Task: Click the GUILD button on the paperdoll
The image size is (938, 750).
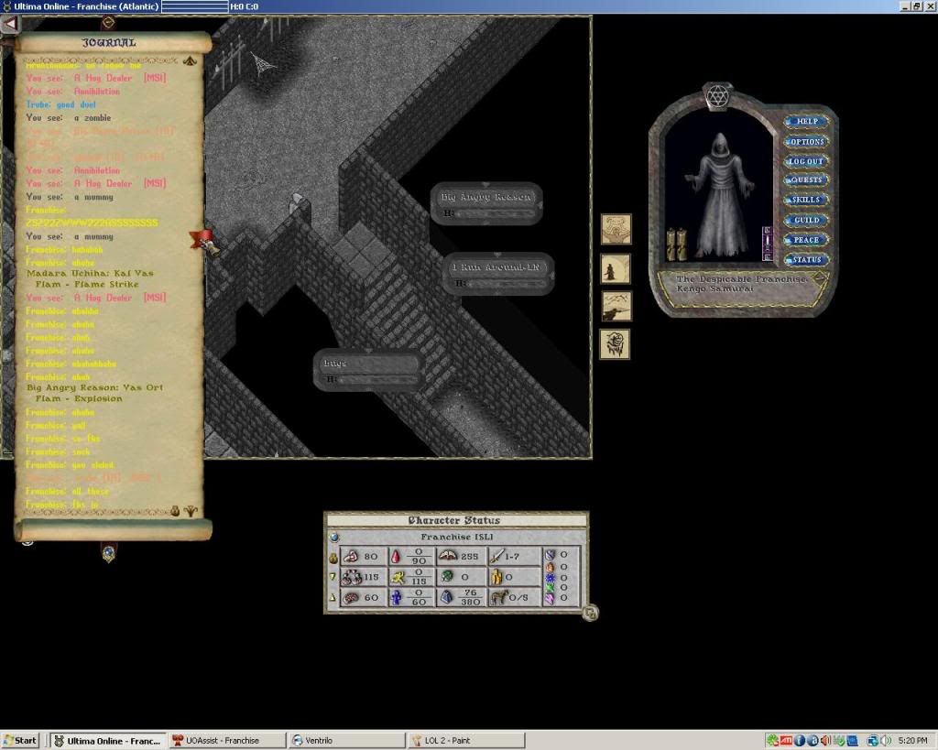Action: [x=806, y=220]
